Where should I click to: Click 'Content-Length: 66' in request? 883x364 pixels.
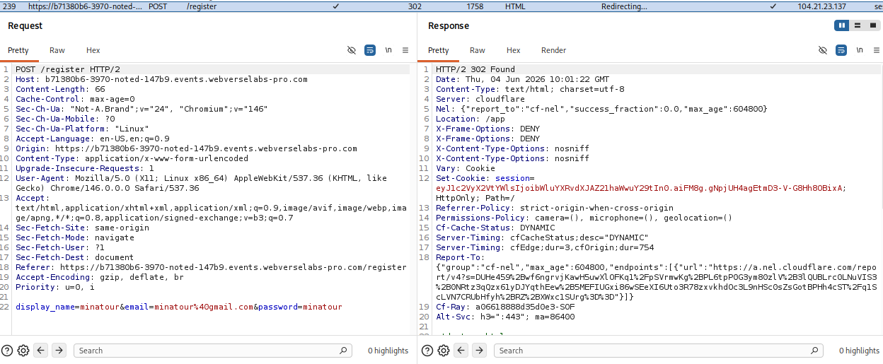[x=60, y=89]
